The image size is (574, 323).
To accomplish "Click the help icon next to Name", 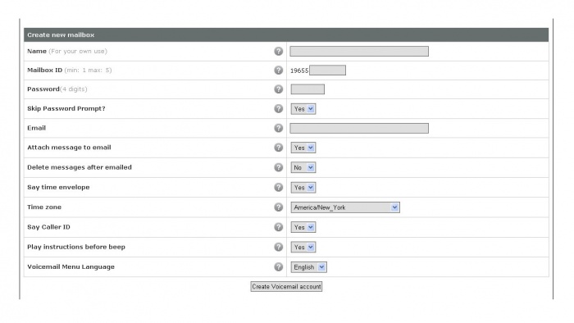I will [x=279, y=51].
